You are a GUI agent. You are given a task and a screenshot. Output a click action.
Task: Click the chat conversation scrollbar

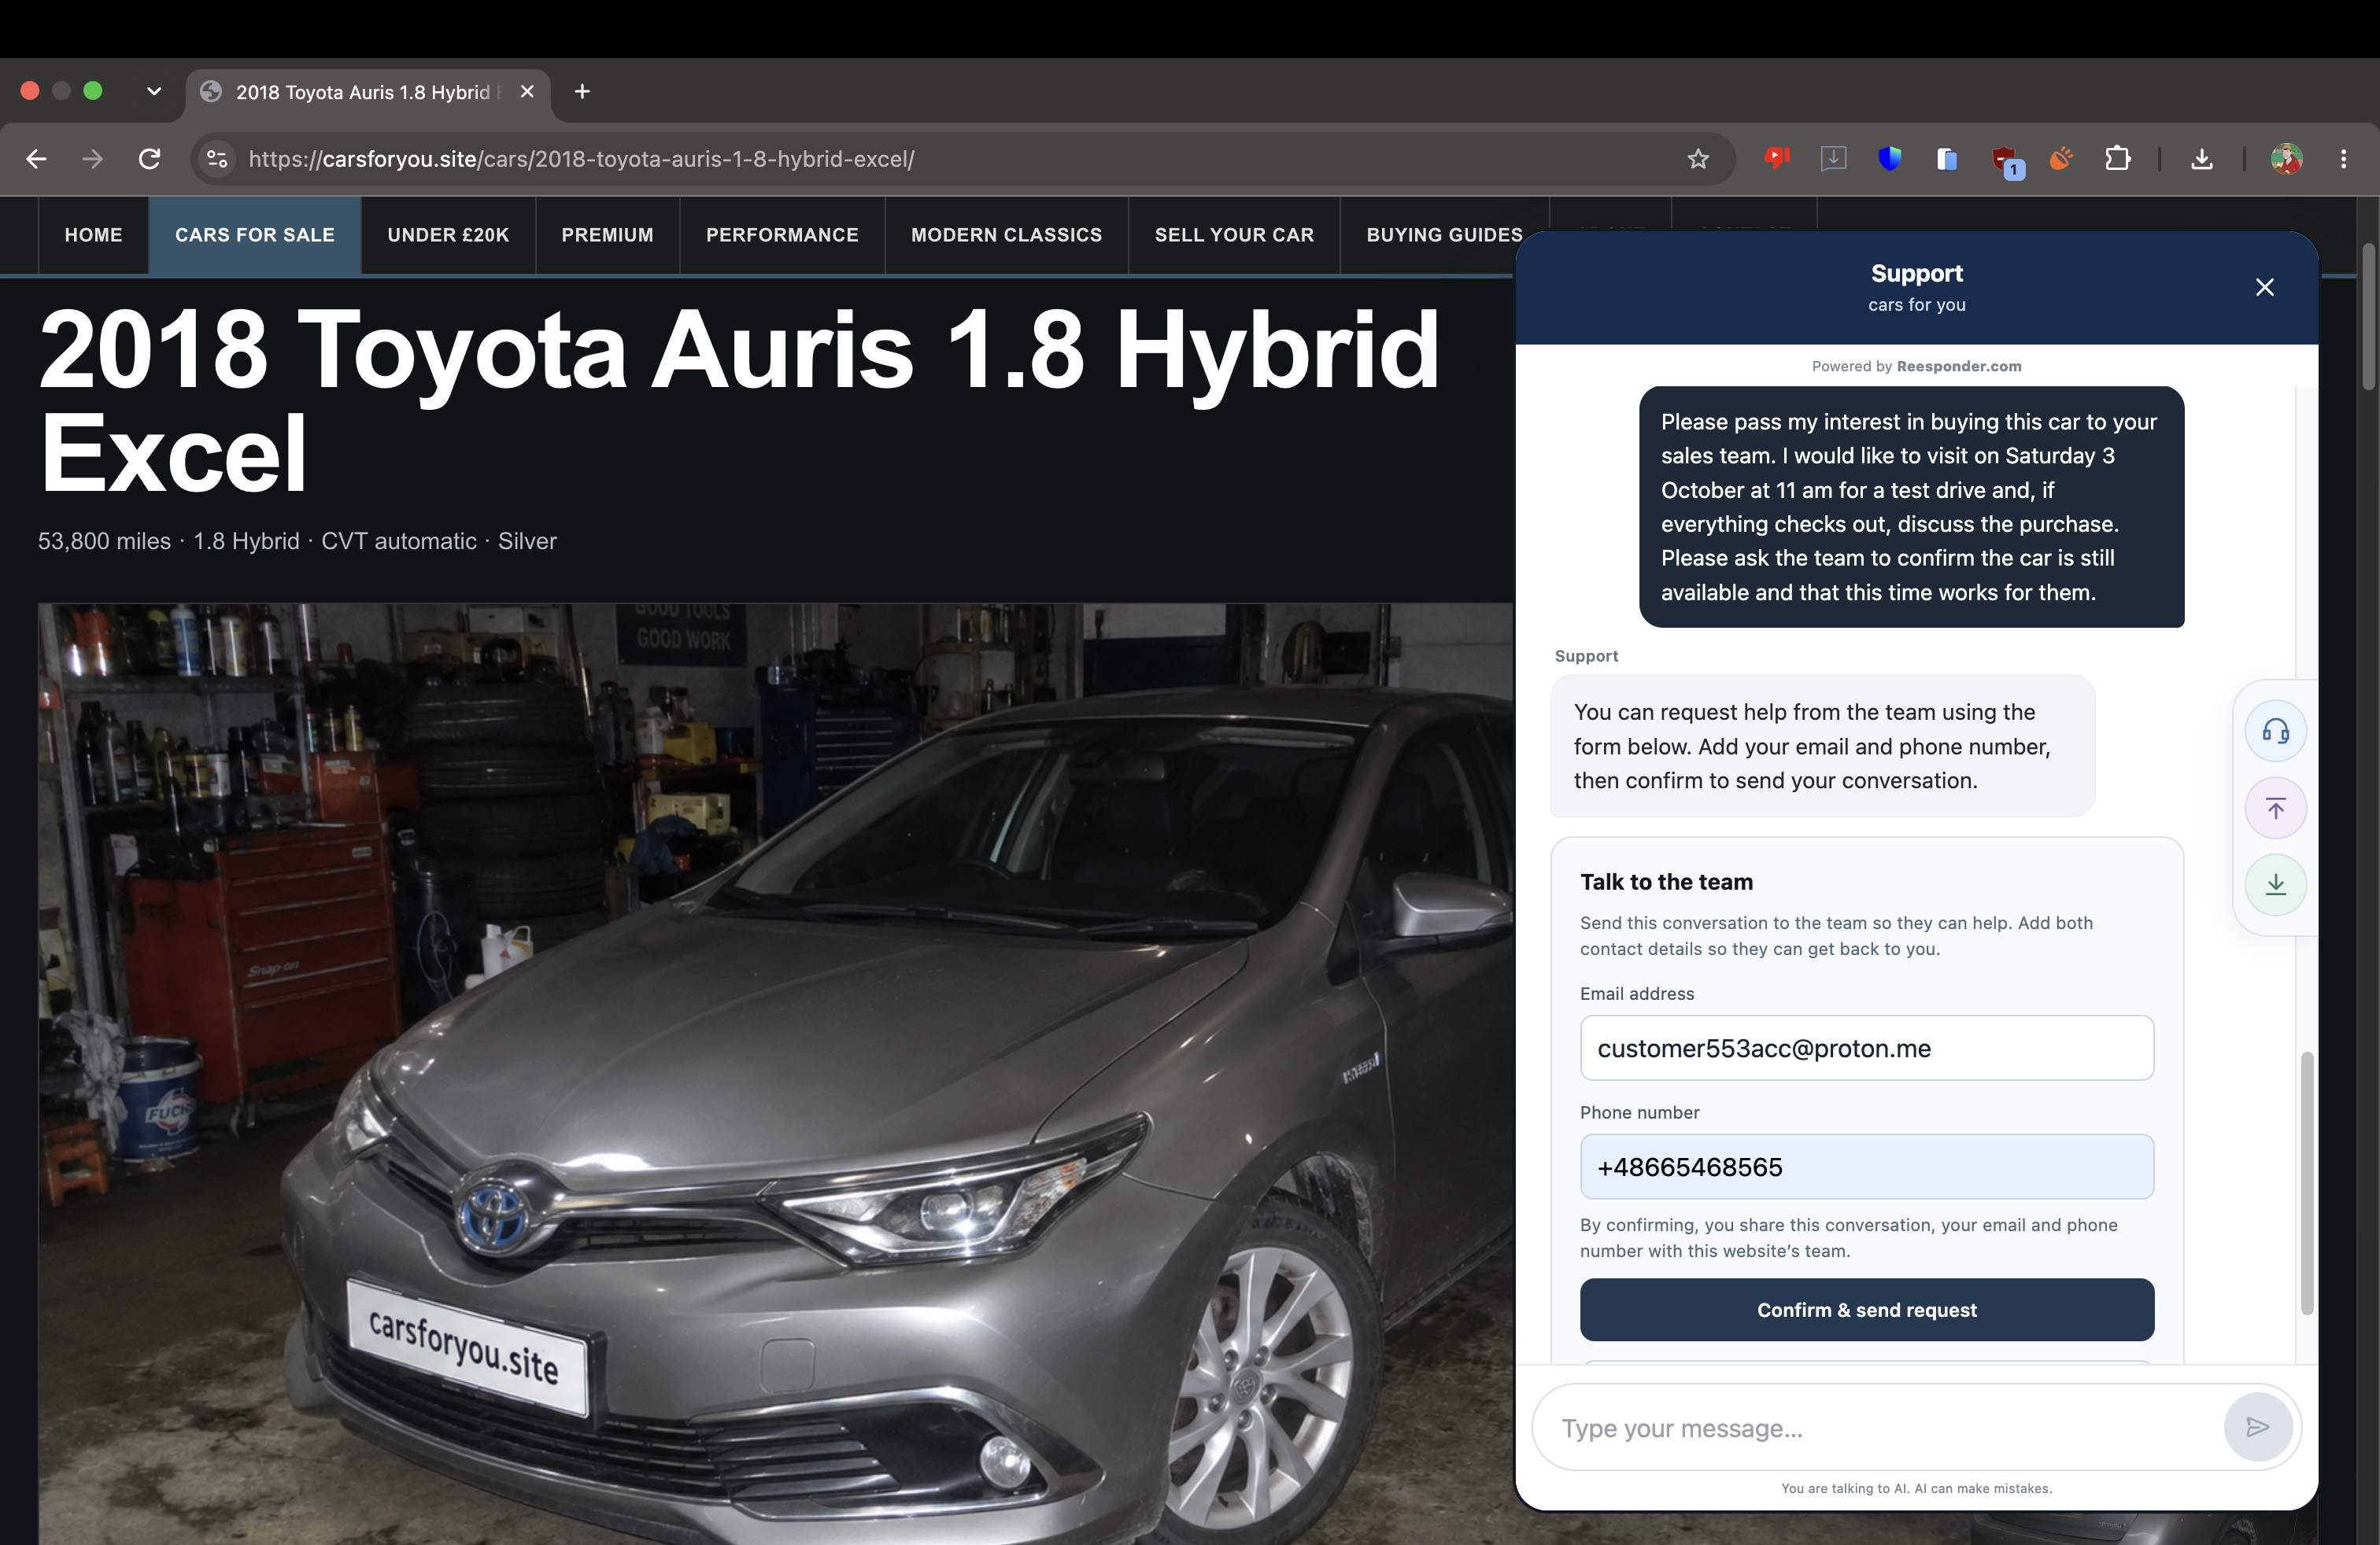[x=2307, y=1183]
